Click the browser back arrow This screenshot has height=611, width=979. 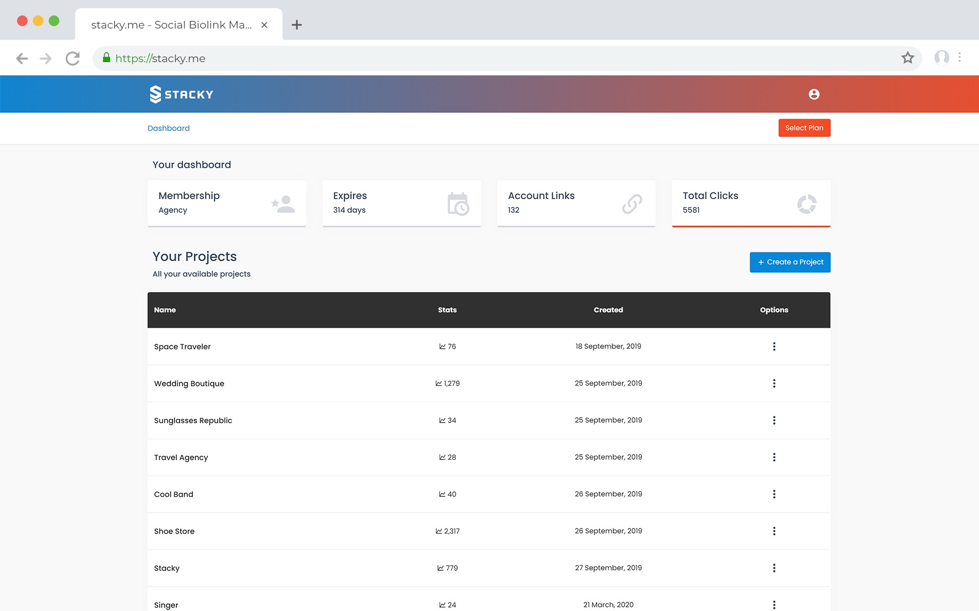coord(22,59)
